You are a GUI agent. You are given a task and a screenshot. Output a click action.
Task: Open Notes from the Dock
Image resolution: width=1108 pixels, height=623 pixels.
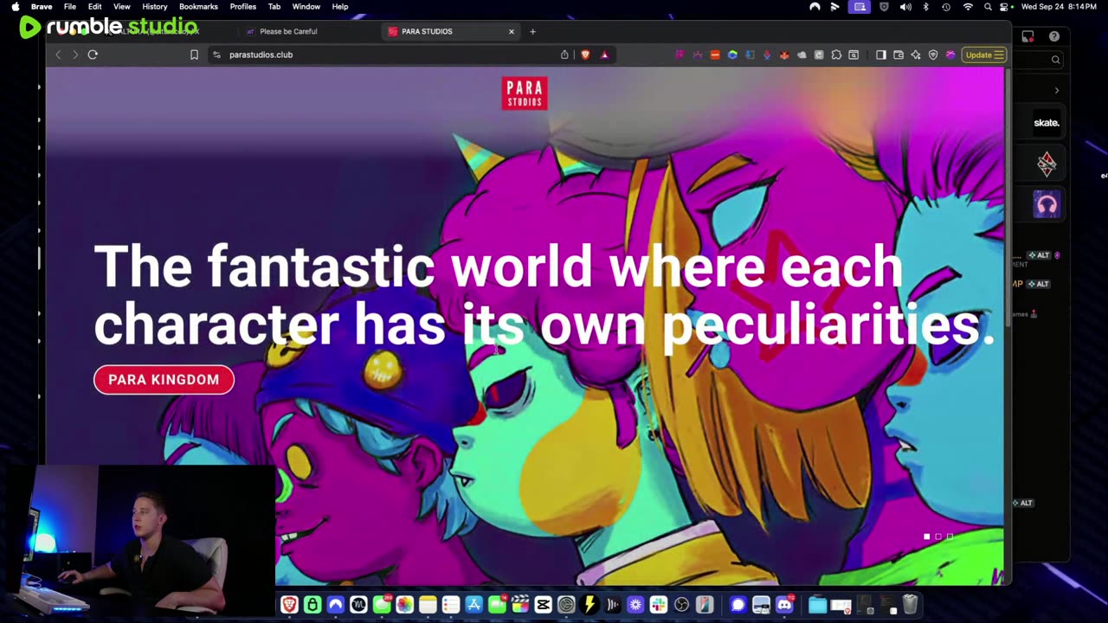click(x=428, y=605)
